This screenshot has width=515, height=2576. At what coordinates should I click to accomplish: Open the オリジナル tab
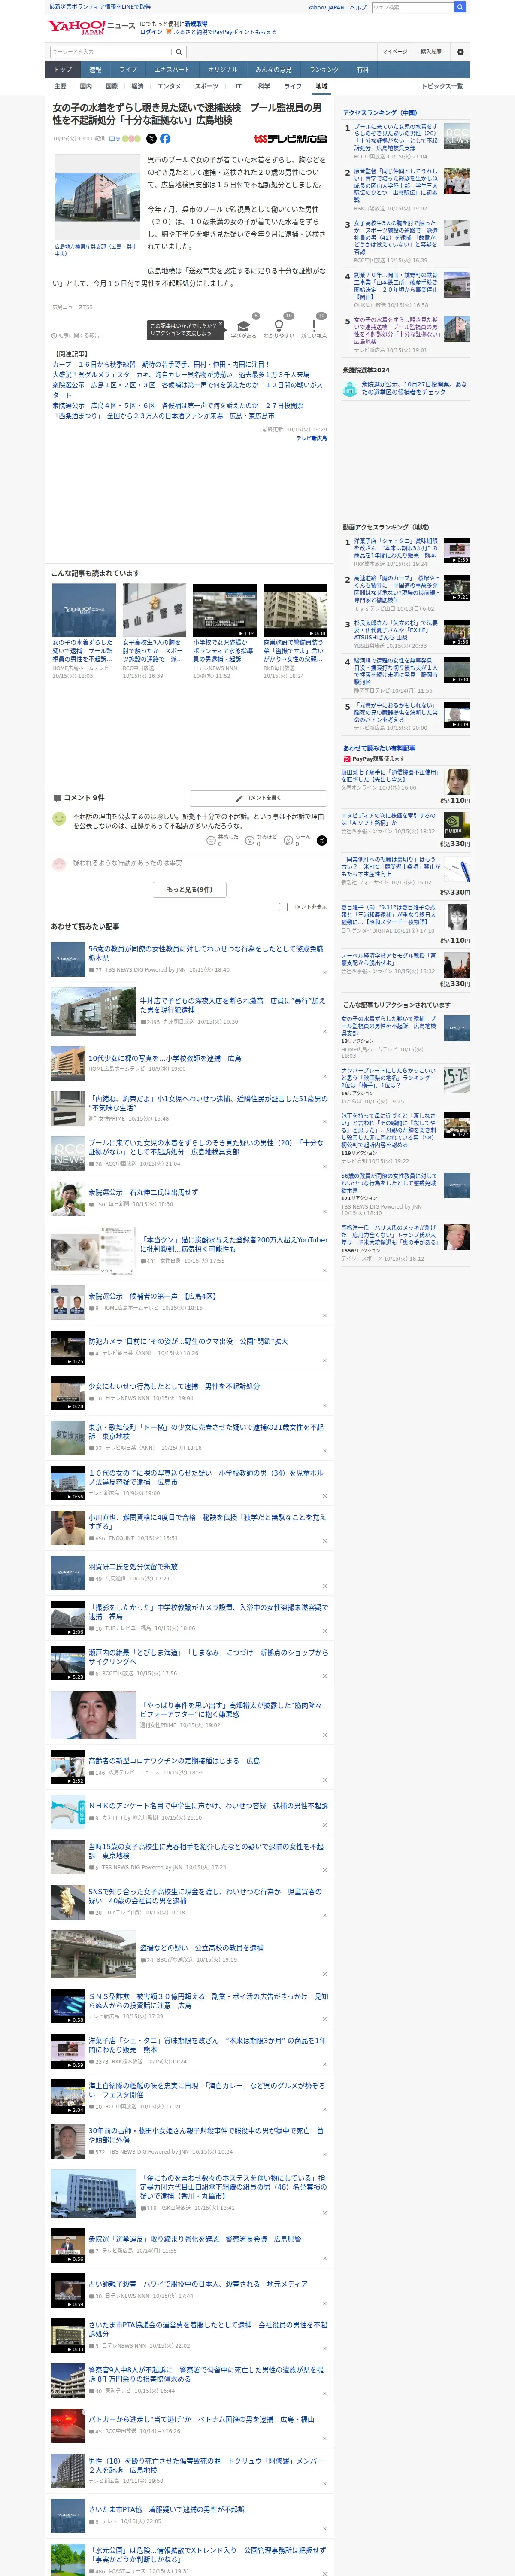223,70
